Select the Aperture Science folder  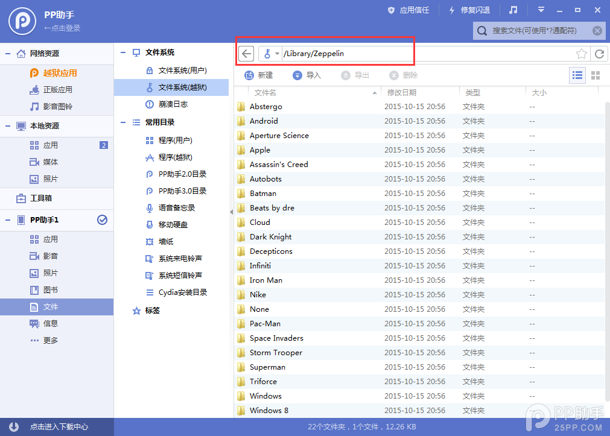coord(419,136)
